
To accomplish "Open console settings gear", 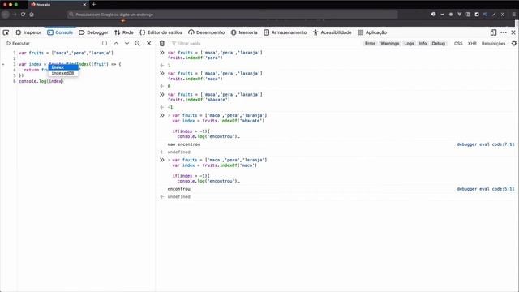I will [x=513, y=43].
